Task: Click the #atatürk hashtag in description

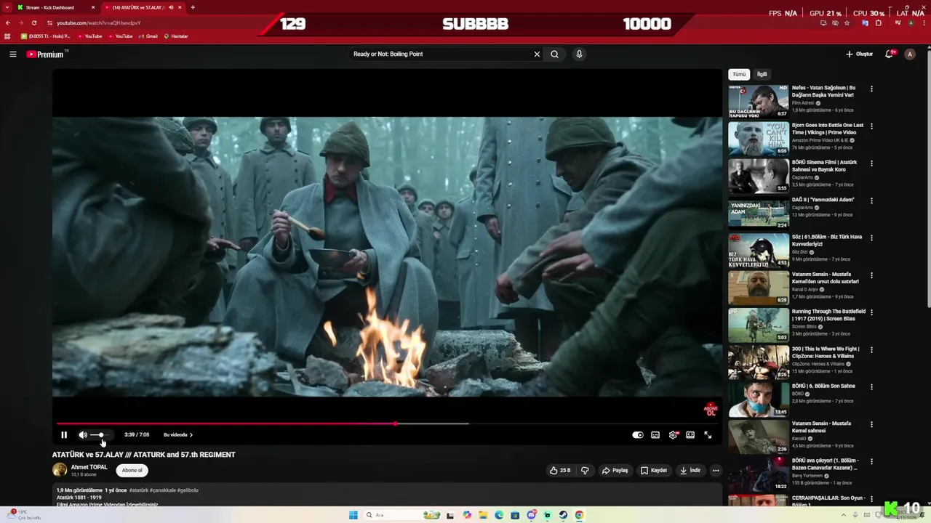Action: click(139, 490)
